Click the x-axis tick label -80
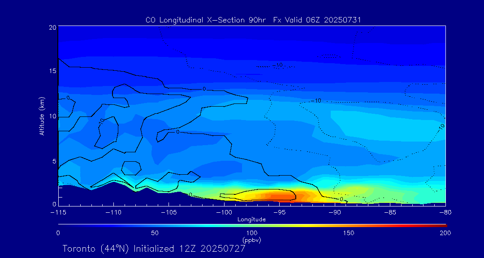Image resolution: width=484 pixels, height=258 pixels. click(445, 213)
